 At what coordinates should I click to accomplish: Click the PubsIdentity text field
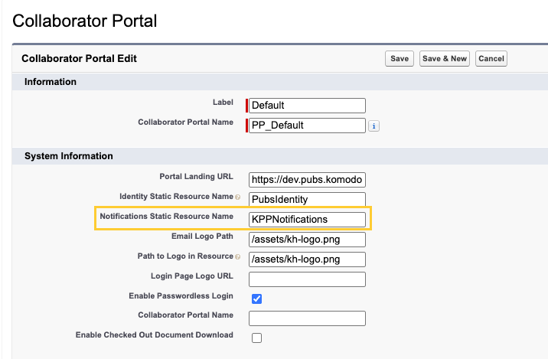(308, 199)
